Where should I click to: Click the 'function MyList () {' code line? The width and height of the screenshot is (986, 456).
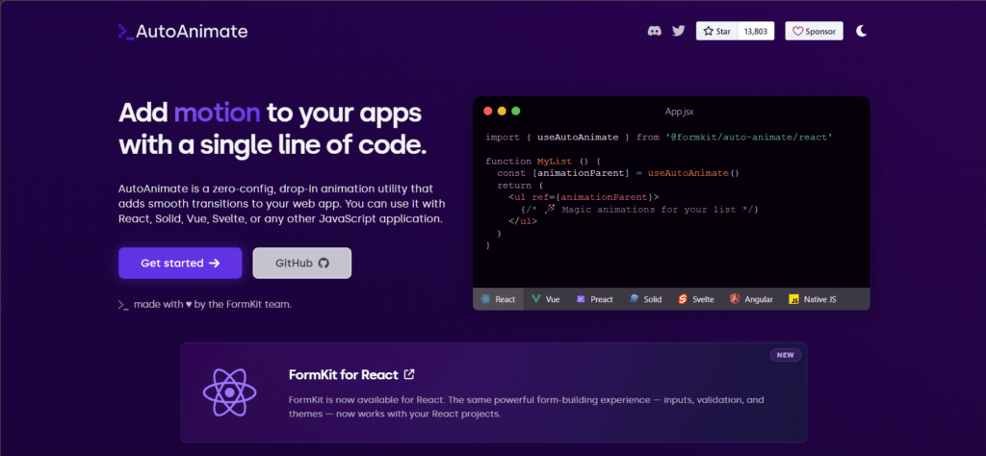(543, 161)
